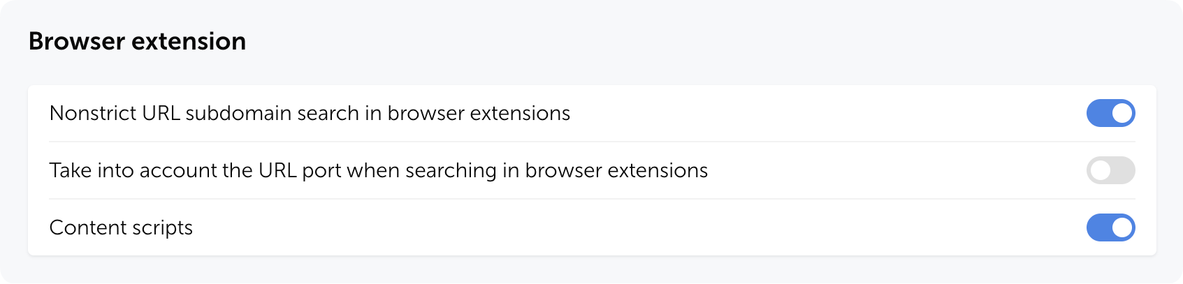
Task: Click the blue track of the Nonstrict URL switch
Action: (1098, 113)
